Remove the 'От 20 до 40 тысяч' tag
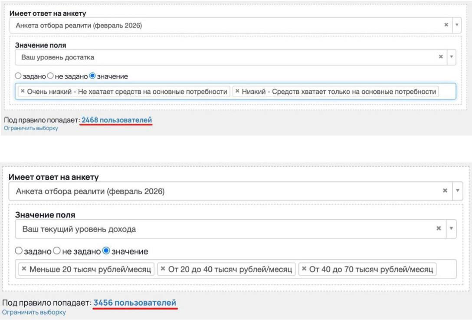The height and width of the screenshot is (320, 472). [163, 269]
